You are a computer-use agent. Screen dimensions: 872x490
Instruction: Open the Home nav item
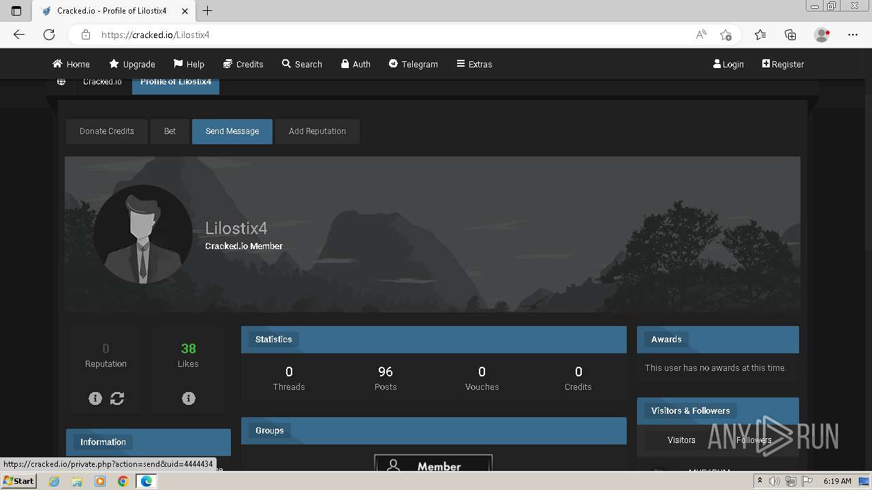click(x=71, y=64)
